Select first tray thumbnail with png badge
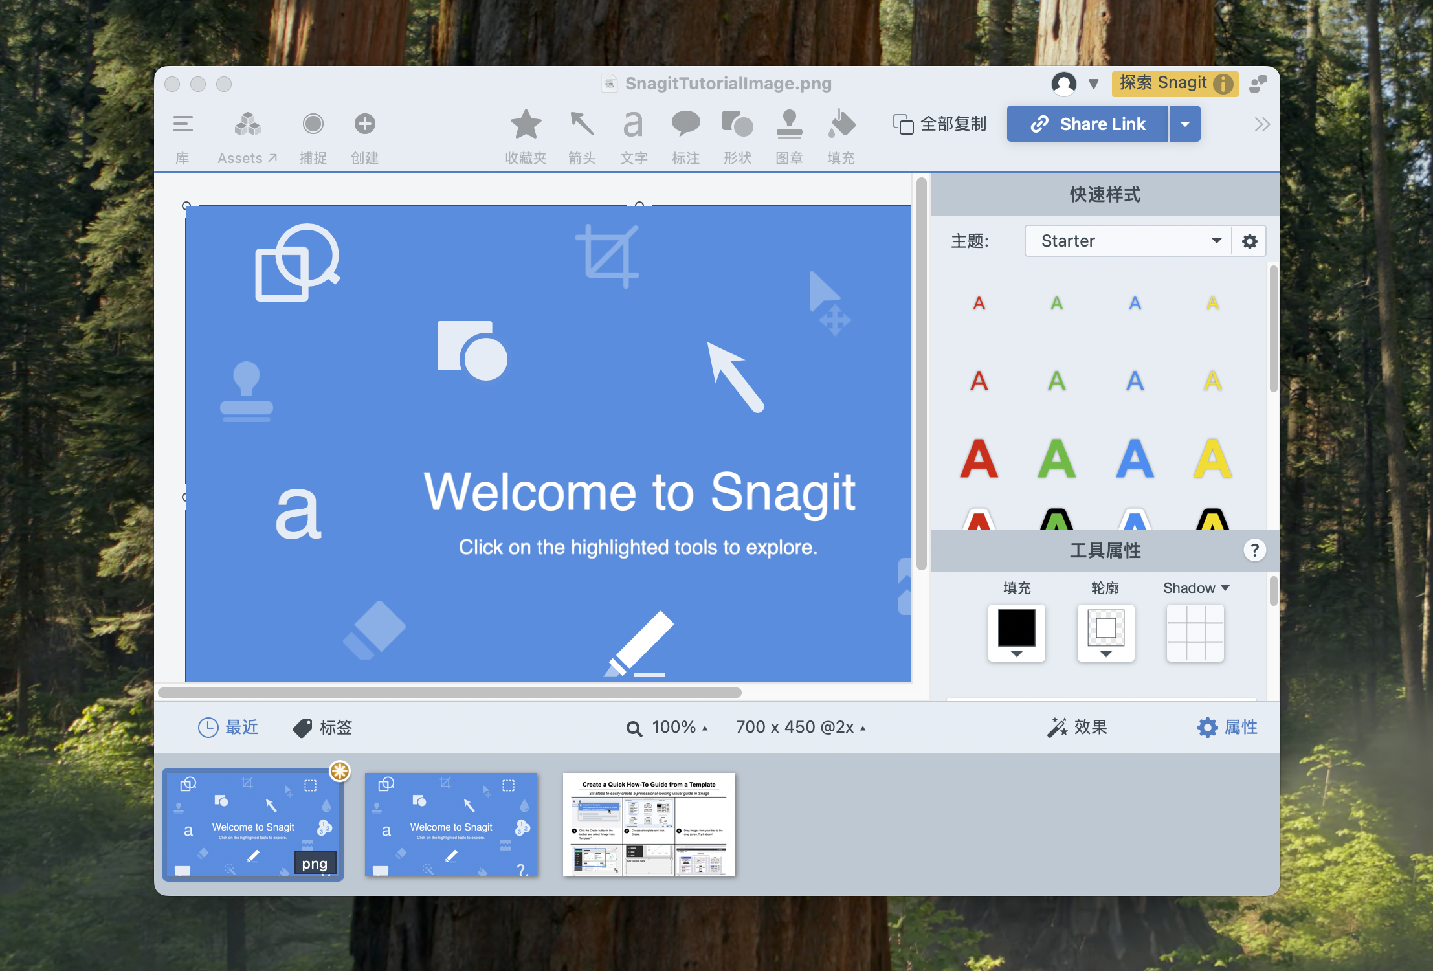The width and height of the screenshot is (1433, 971). pos(253,825)
